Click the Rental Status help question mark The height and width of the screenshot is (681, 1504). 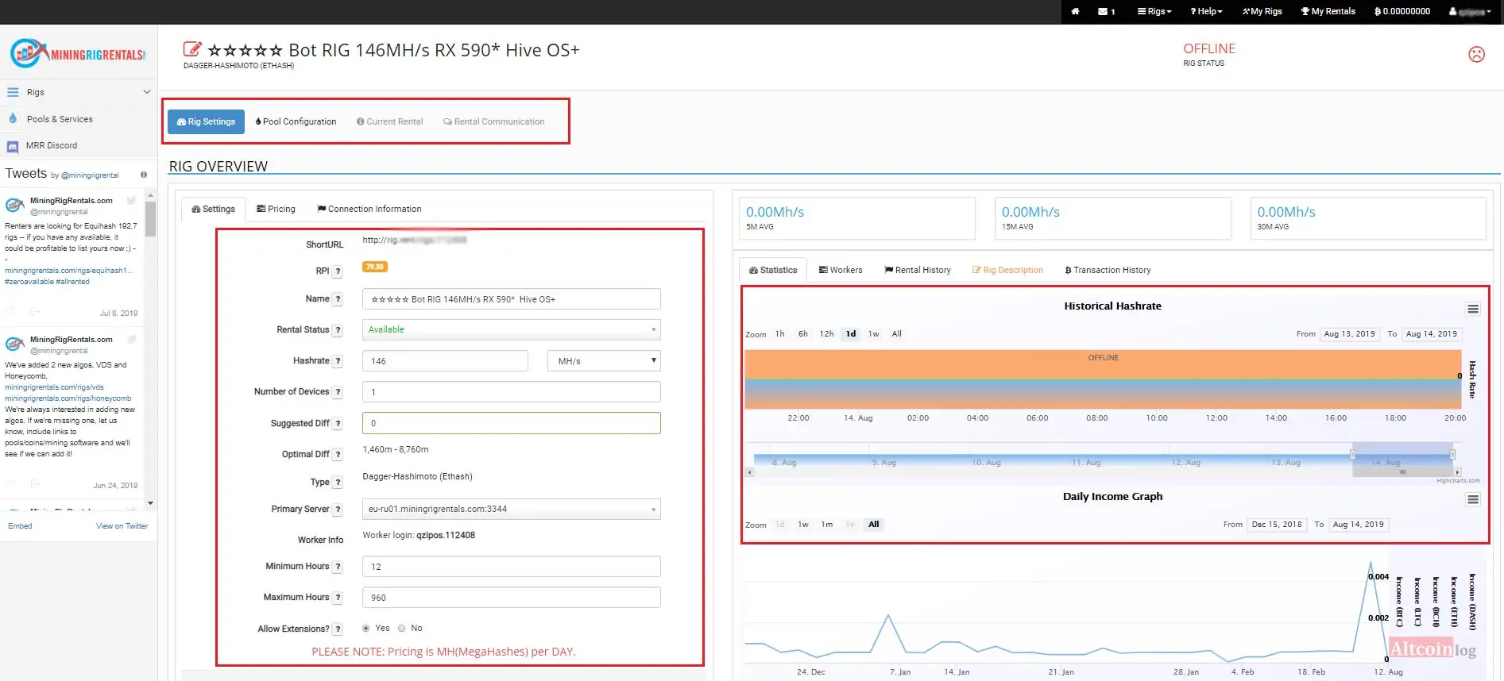[x=338, y=330]
